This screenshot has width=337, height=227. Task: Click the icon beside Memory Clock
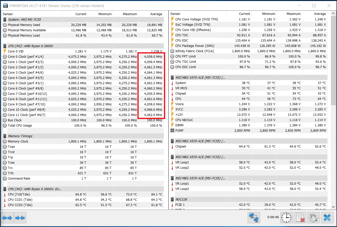pyautogui.click(x=5, y=141)
